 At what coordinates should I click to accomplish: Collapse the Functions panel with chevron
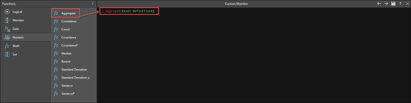point(93,4)
